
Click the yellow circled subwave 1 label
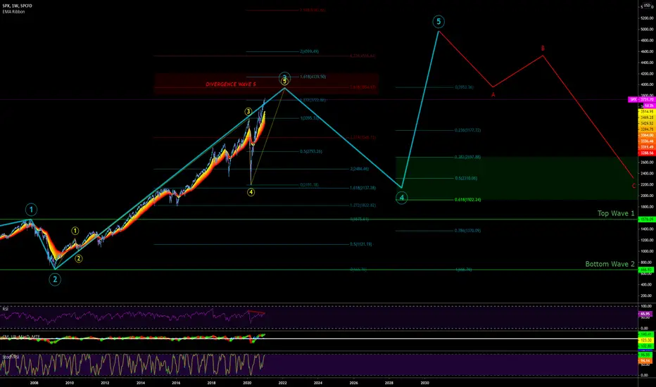click(75, 231)
